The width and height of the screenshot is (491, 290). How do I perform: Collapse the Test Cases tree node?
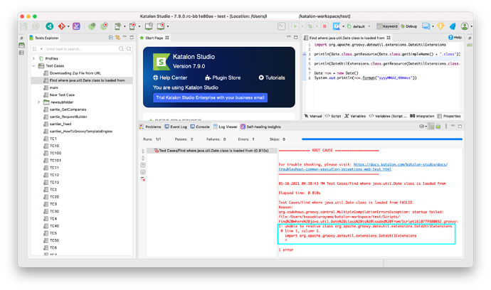34,65
